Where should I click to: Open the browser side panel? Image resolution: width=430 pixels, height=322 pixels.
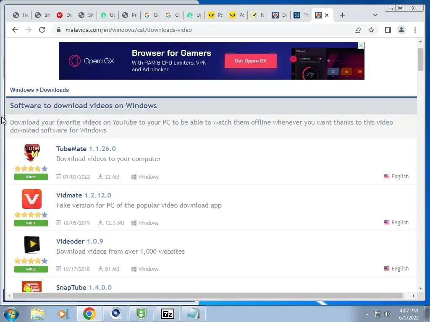click(388, 30)
